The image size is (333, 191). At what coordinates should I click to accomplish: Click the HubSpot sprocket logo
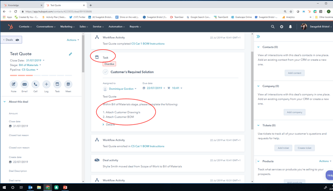click(x=11, y=27)
